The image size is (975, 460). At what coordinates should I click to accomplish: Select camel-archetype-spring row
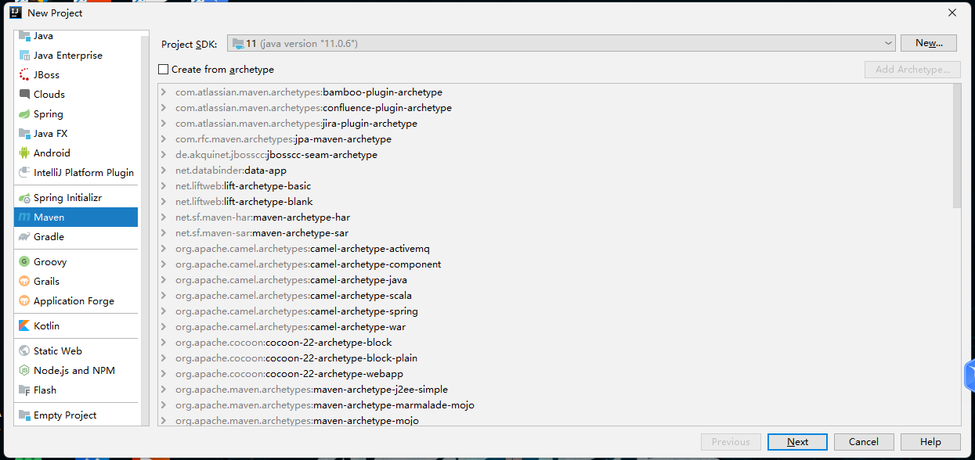coord(554,311)
